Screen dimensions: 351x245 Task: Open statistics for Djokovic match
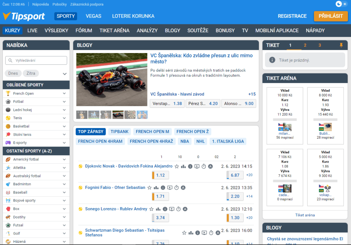click(x=183, y=166)
